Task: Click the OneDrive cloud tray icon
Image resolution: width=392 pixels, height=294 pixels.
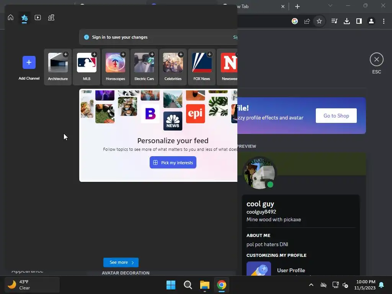Action: click(323, 285)
